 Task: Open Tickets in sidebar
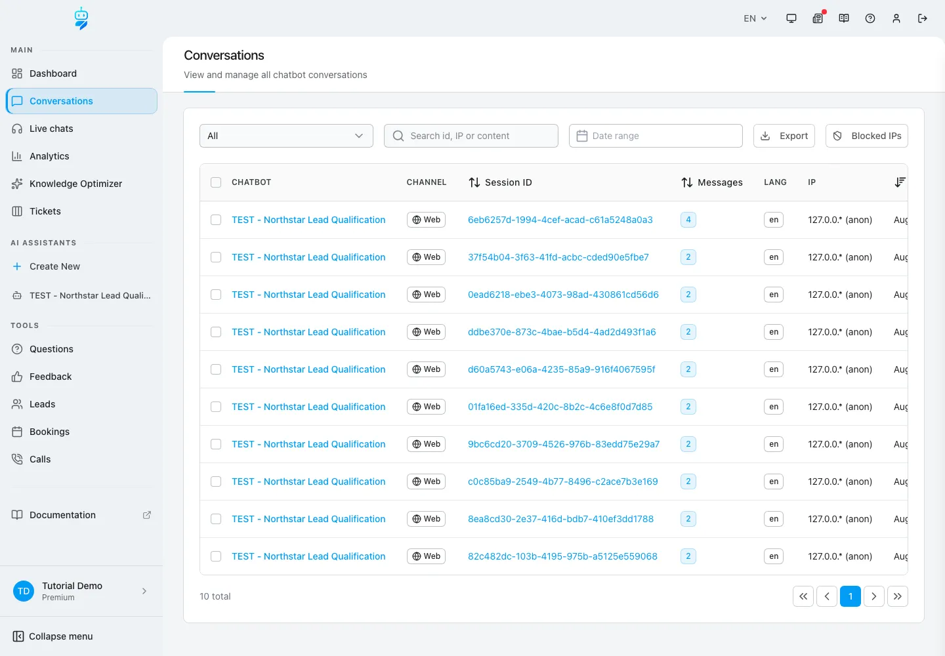pyautogui.click(x=81, y=211)
